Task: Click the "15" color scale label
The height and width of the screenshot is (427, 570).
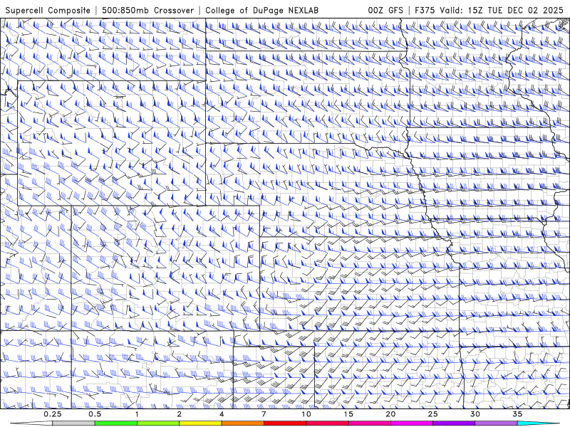Action: click(348, 414)
